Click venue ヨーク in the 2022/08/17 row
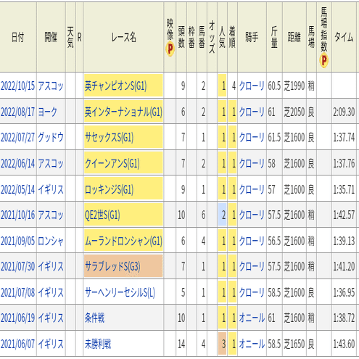The width and height of the screenshot is (359, 359). [48, 112]
